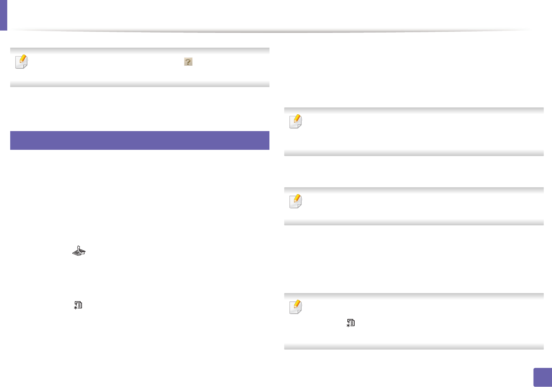Click the empty area of the bottom-right note box
Viewport: 552px width, 387px height.
(428, 335)
